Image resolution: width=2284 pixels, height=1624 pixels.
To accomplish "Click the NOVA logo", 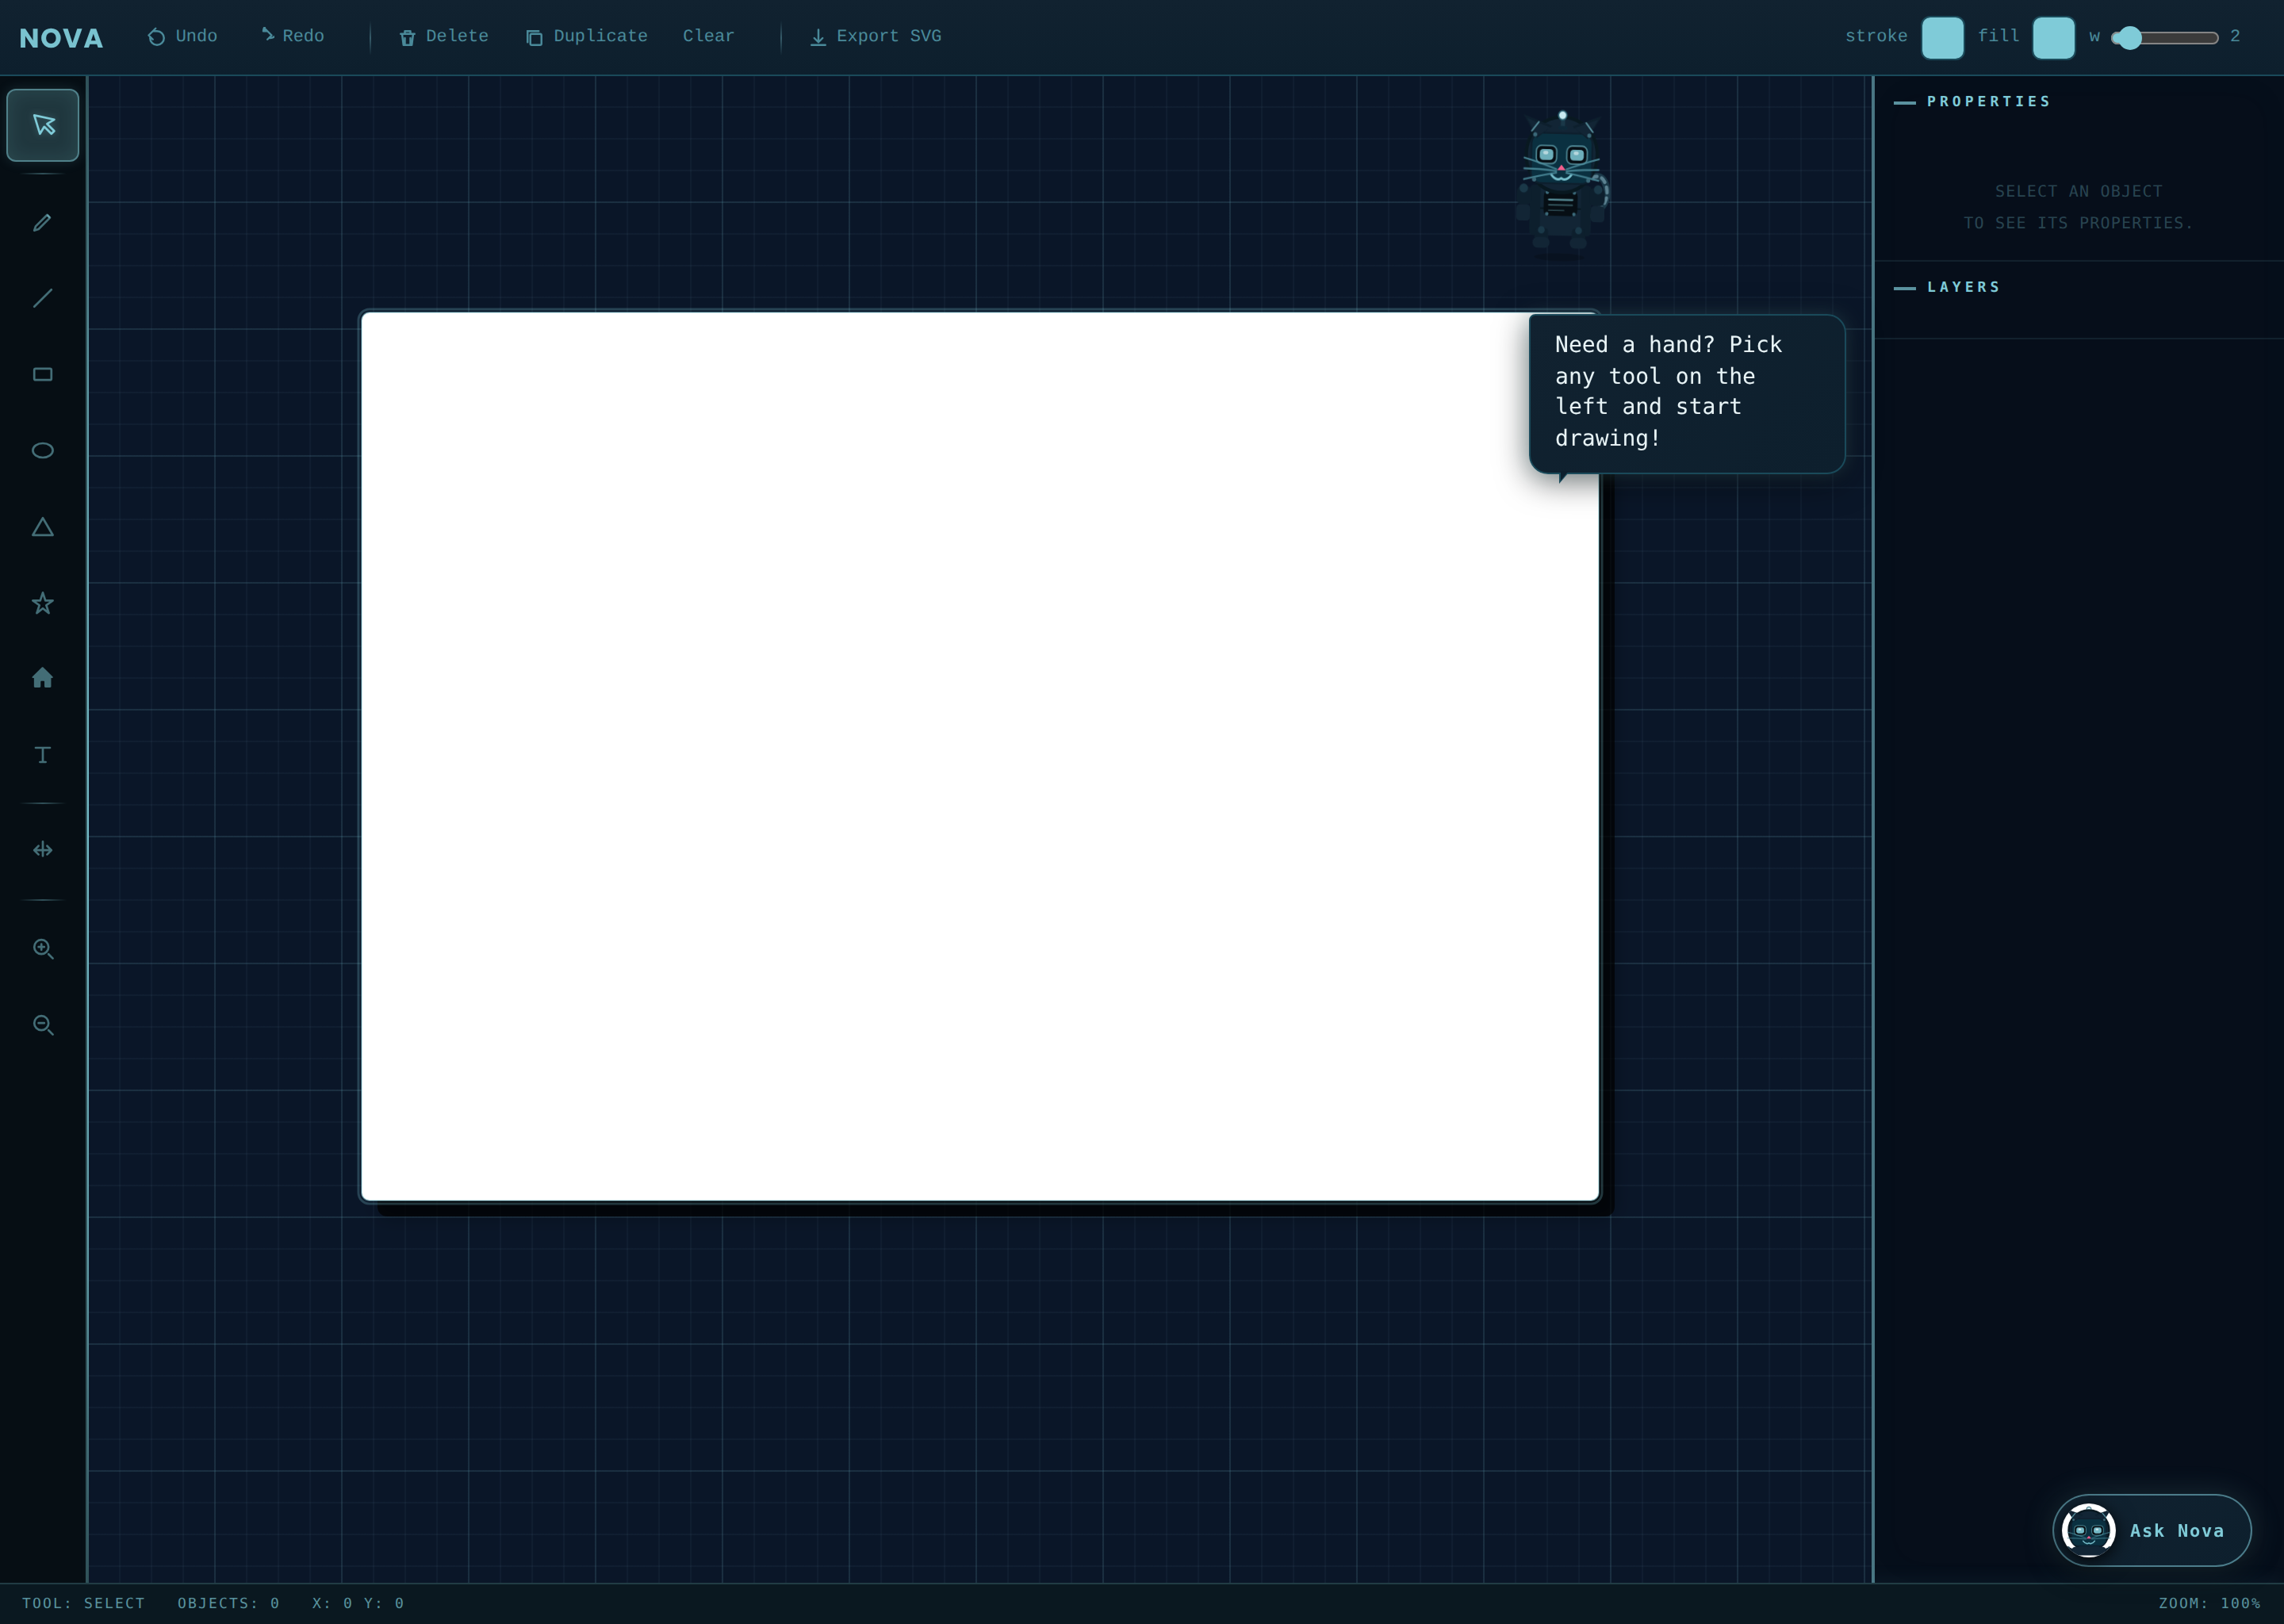I will click(61, 38).
